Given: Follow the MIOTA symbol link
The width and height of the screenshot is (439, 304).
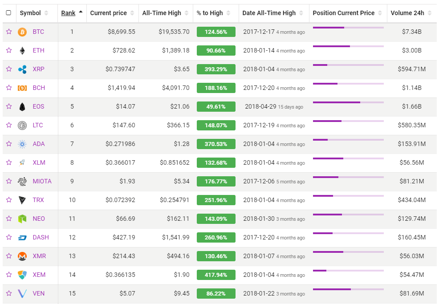Looking at the screenshot, I should [x=42, y=182].
